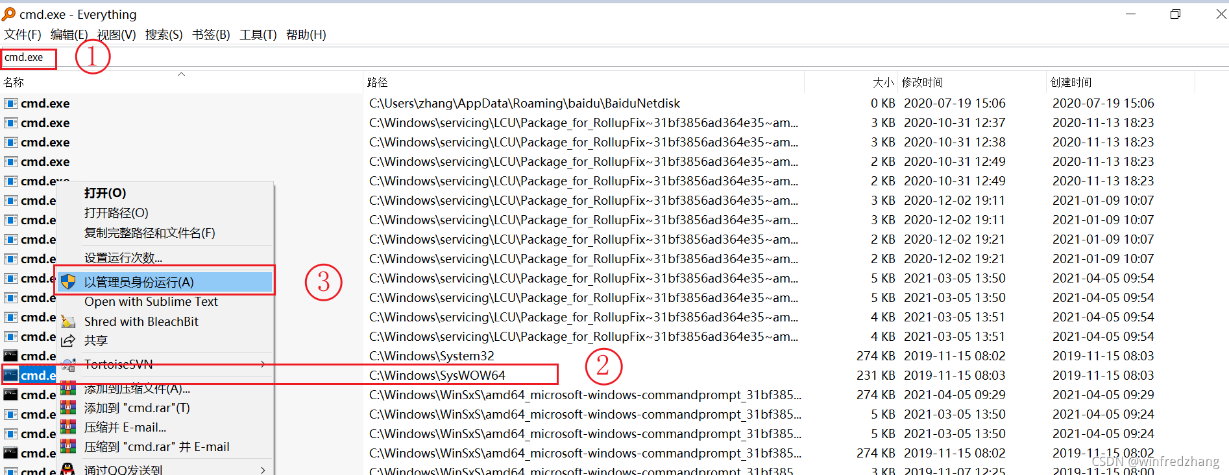
Task: Open the 工具(T) menu
Action: [x=258, y=34]
